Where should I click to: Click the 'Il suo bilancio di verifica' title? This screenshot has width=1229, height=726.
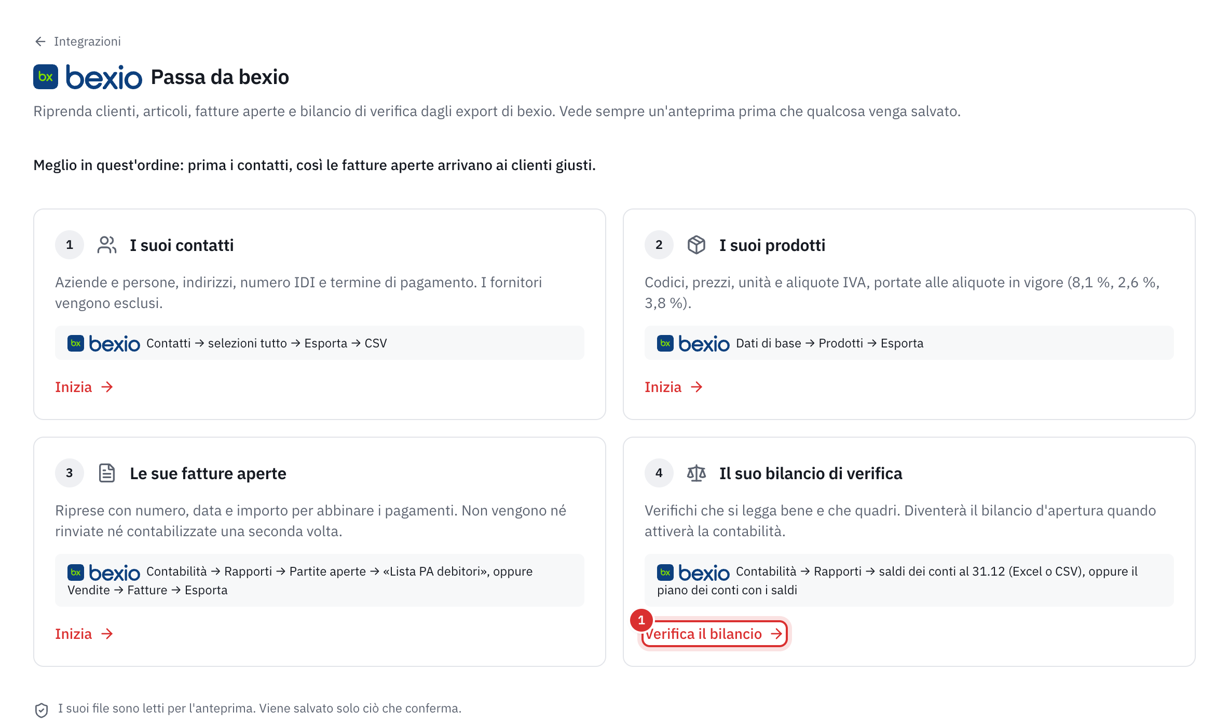click(x=811, y=473)
